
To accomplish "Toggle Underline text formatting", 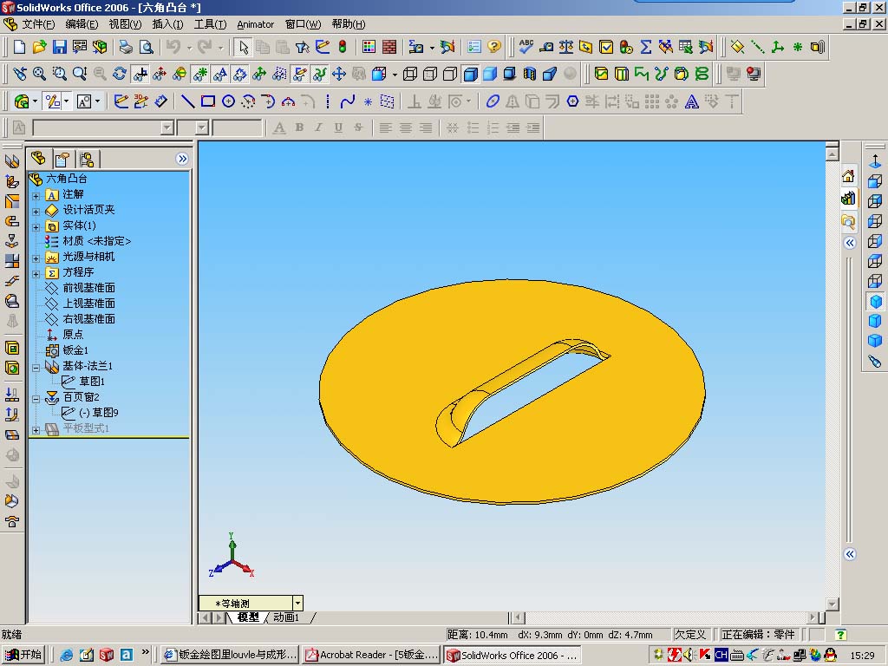I will [339, 127].
